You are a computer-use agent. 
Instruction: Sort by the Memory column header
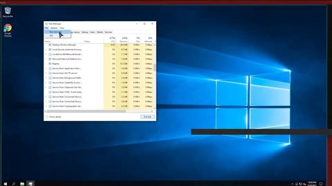tap(122, 39)
